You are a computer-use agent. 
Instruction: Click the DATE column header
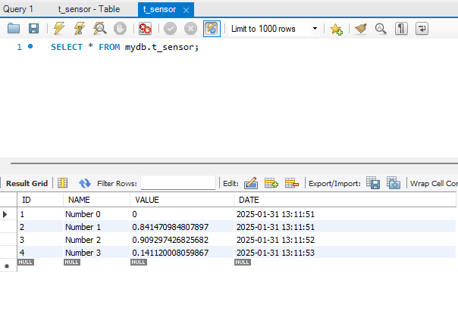(x=248, y=200)
